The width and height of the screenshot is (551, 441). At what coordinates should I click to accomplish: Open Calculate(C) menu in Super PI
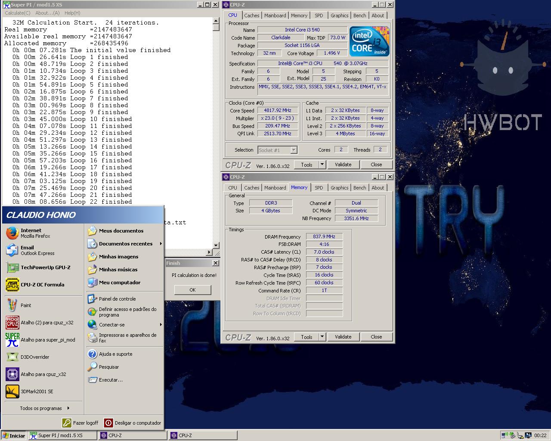pyautogui.click(x=18, y=13)
